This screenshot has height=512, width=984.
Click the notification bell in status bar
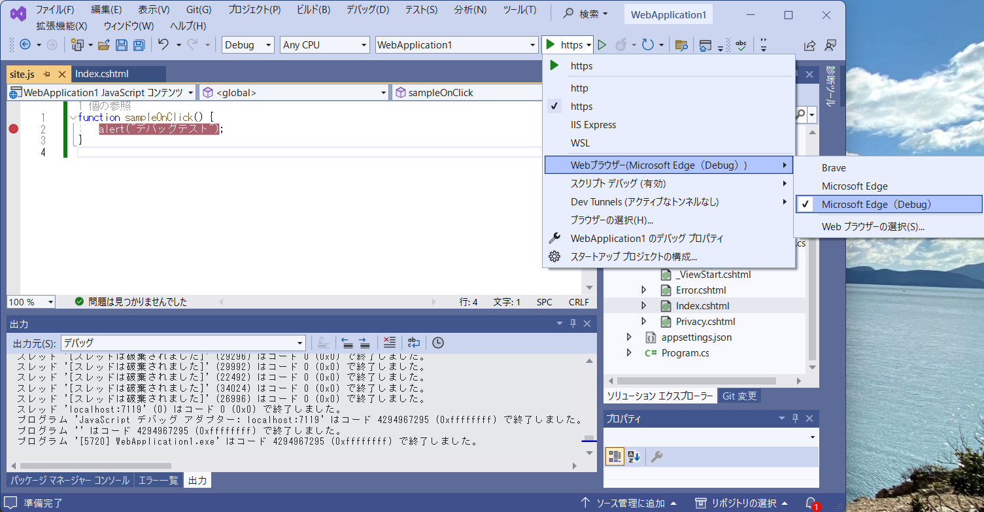click(811, 503)
